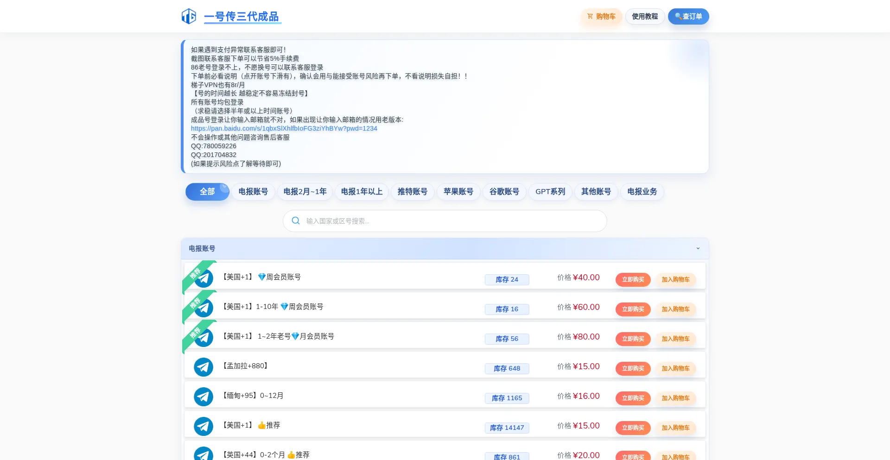Image resolution: width=890 pixels, height=460 pixels.
Task: Click the search magnifier icon
Action: coord(296,221)
